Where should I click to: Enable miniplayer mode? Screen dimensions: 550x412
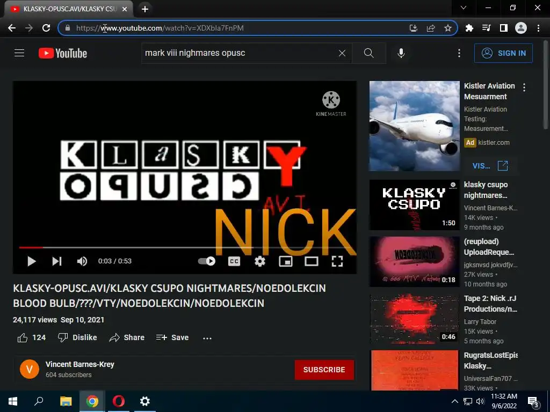pos(286,261)
